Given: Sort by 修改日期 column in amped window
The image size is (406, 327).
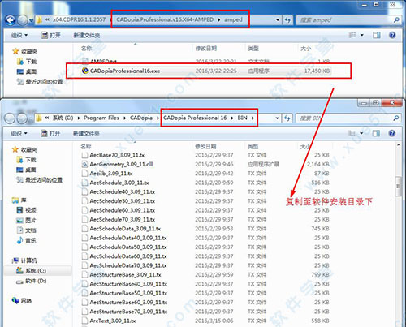Looking at the screenshot, I should point(206,49).
